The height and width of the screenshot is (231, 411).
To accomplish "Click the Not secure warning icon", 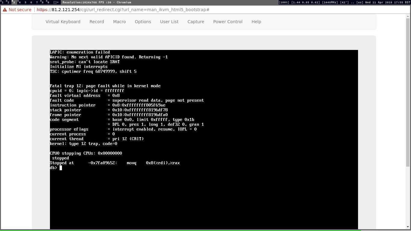I will point(5,10).
